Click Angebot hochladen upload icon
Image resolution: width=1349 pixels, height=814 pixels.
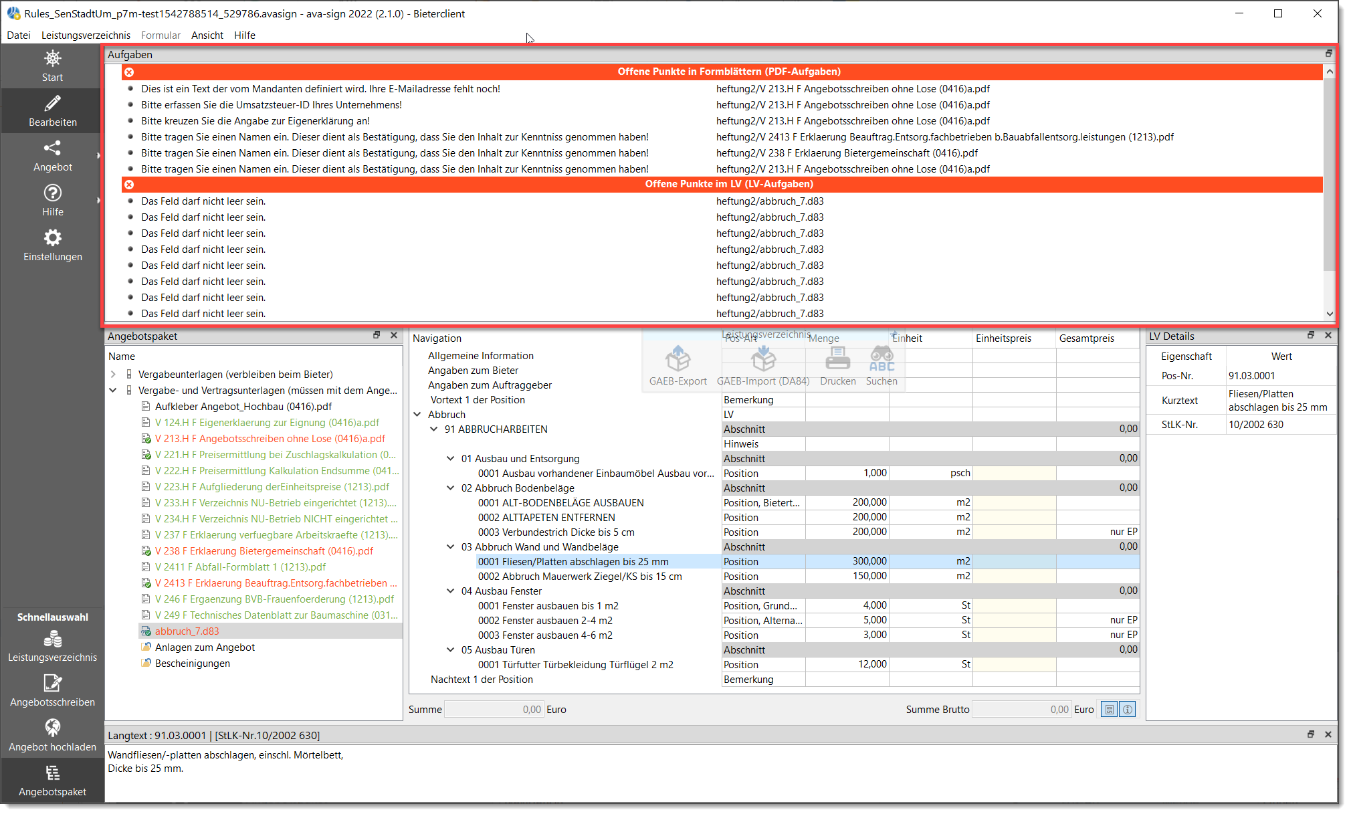[52, 728]
